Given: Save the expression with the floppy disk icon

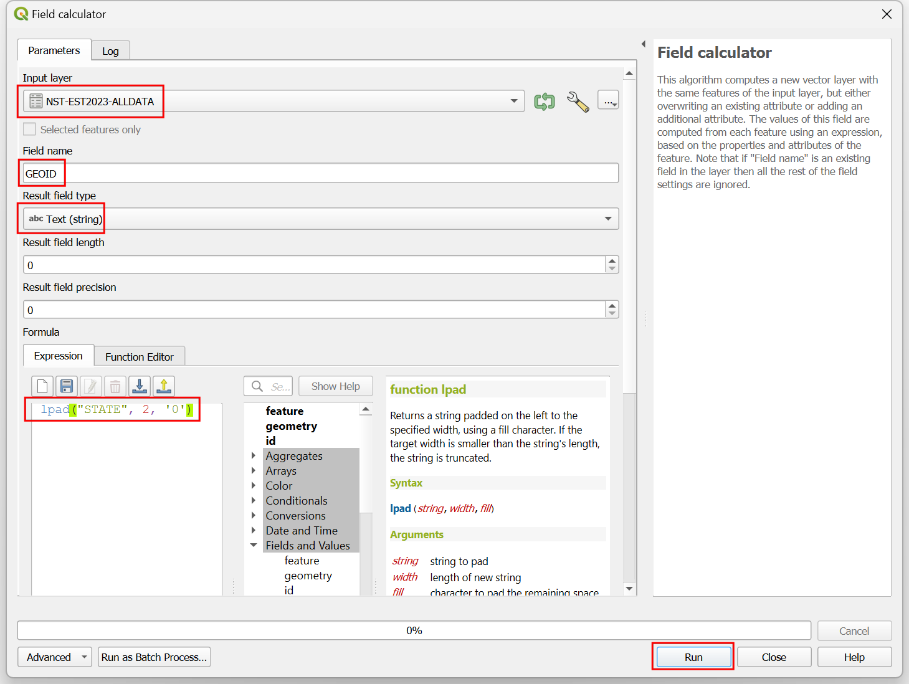Looking at the screenshot, I should tap(67, 386).
